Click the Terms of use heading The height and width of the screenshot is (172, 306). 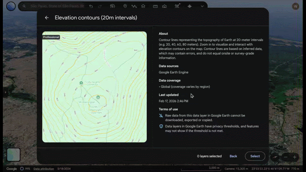(168, 109)
